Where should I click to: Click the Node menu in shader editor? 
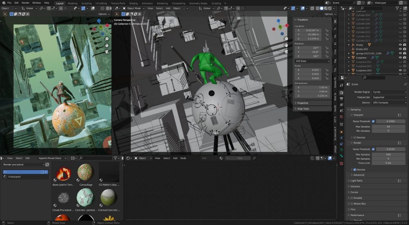point(183,158)
